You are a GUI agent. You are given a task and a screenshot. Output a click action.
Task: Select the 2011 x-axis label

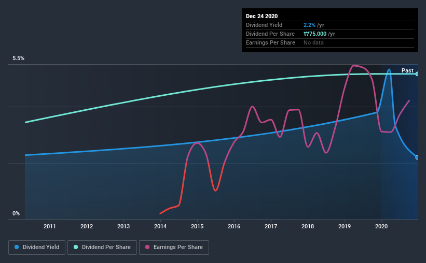(50, 226)
